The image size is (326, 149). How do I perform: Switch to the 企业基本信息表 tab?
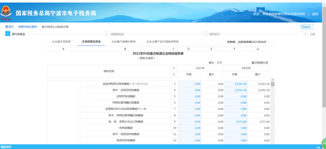(x=61, y=41)
